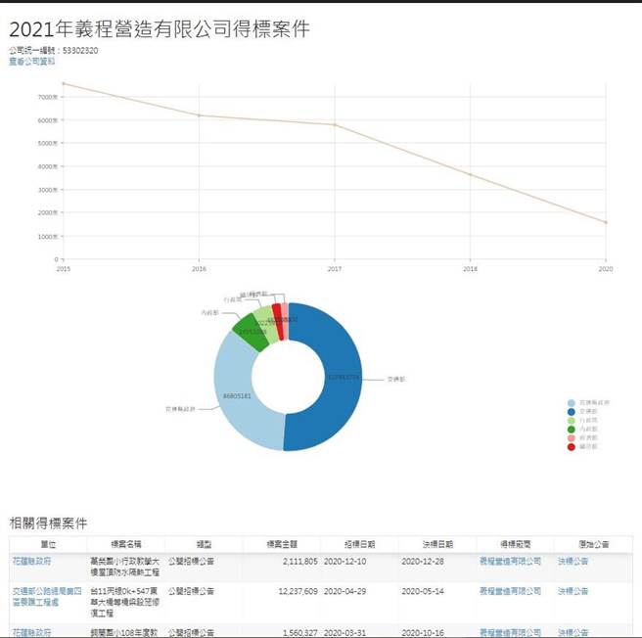Click the award date 2020-05-14
Viewport: 642px width, 638px height.
(x=423, y=591)
